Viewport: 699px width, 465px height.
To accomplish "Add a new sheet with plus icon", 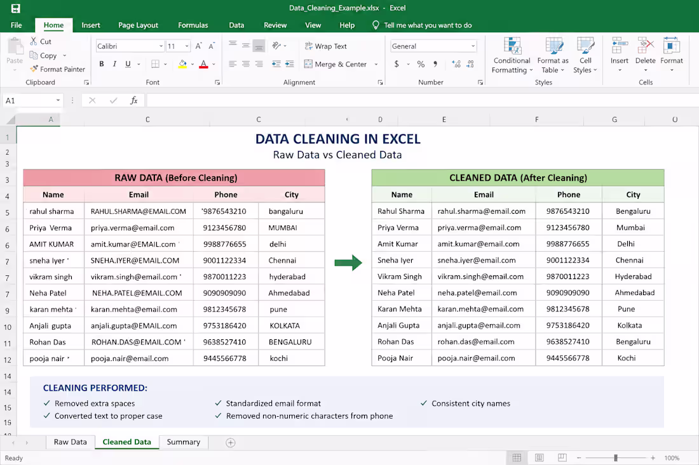I will click(231, 442).
